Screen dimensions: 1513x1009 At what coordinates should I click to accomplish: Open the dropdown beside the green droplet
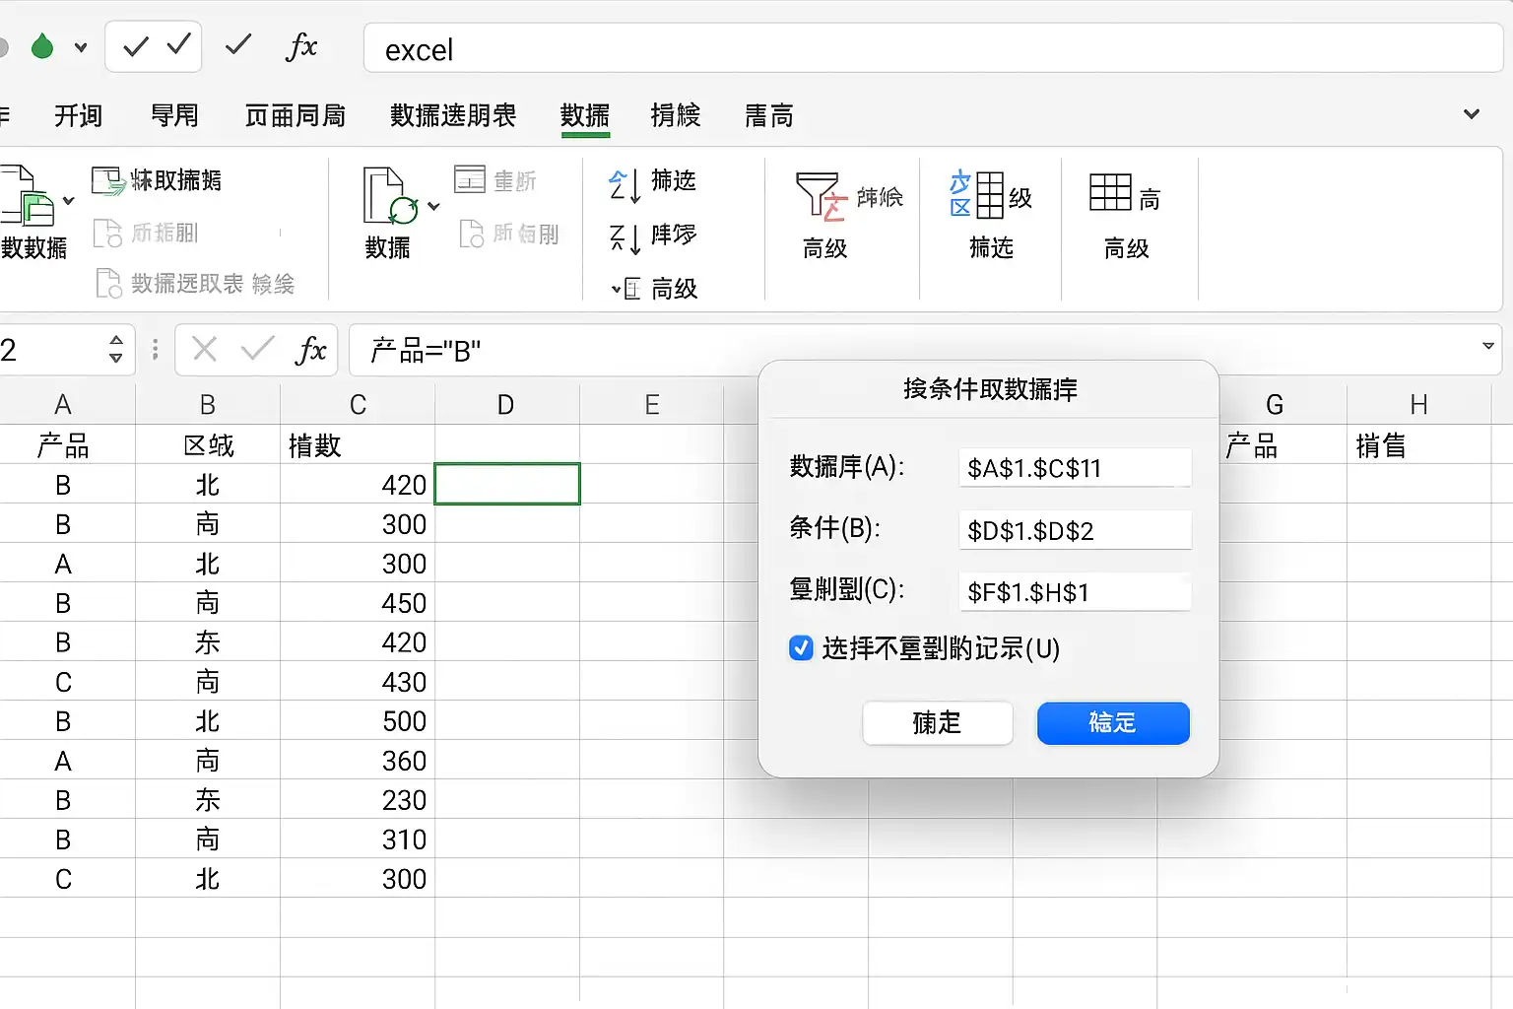click(x=81, y=47)
